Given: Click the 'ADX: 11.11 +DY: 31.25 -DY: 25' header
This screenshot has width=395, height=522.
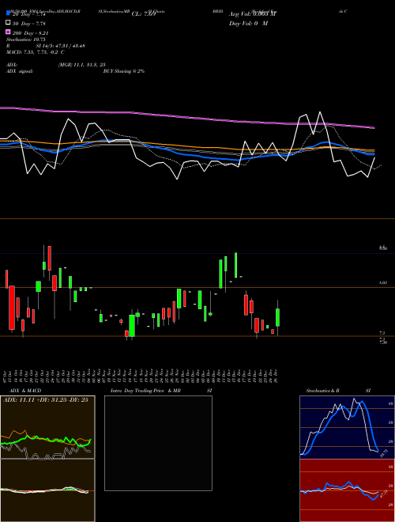Looking at the screenshot, I should click(46, 399).
